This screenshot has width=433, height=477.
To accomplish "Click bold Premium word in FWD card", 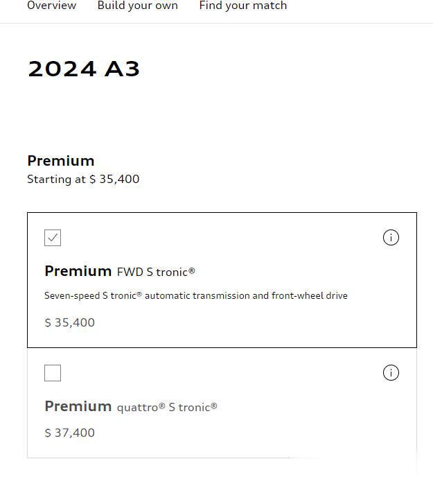I will coord(78,271).
